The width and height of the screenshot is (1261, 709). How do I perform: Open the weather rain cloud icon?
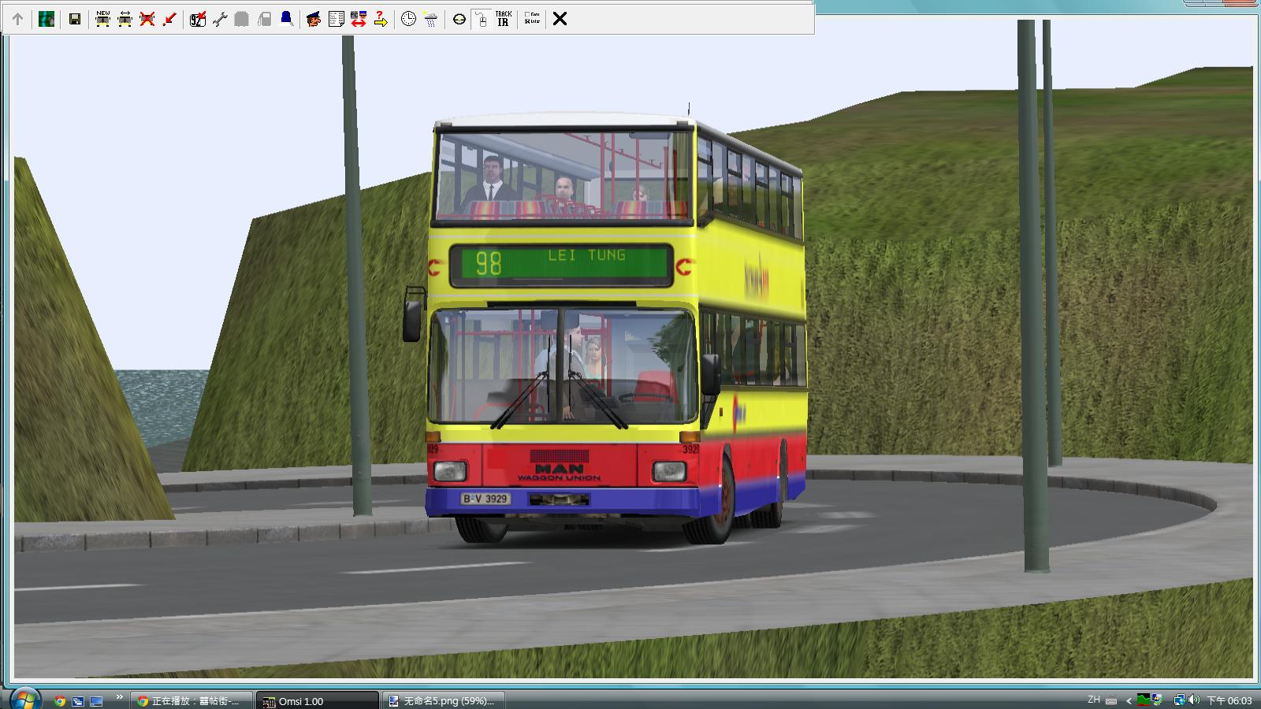(430, 19)
